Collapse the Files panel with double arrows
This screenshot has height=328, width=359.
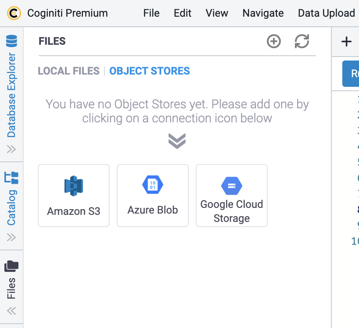click(x=11, y=310)
